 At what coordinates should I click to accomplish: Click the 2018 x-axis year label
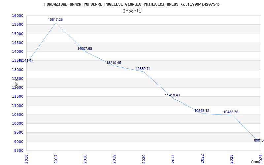pyautogui.click(x=85, y=159)
